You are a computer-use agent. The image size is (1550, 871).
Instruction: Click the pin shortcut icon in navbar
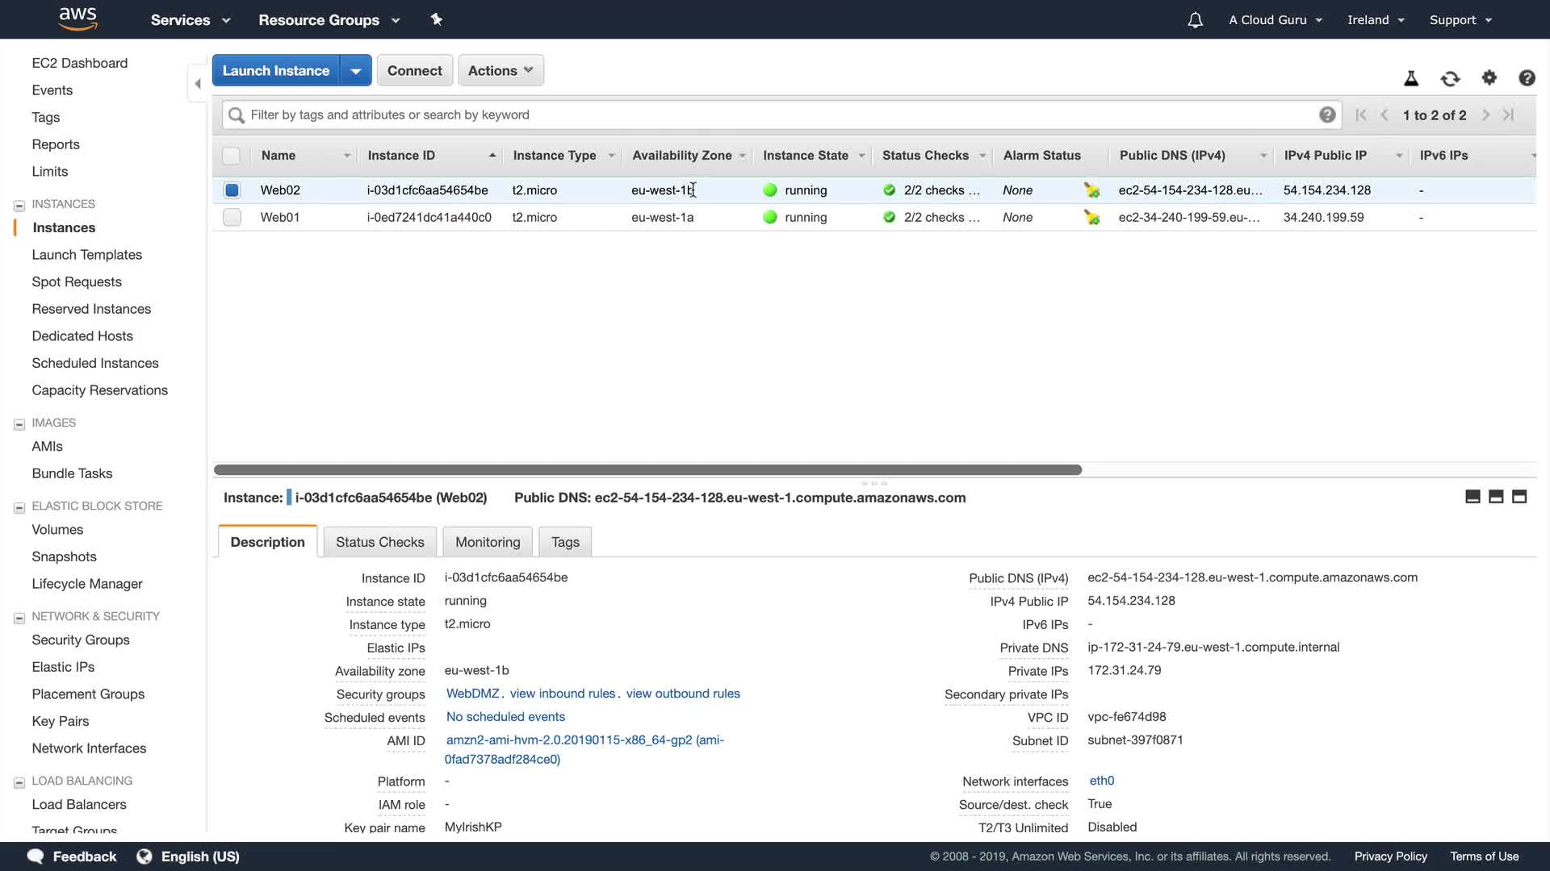pyautogui.click(x=436, y=19)
